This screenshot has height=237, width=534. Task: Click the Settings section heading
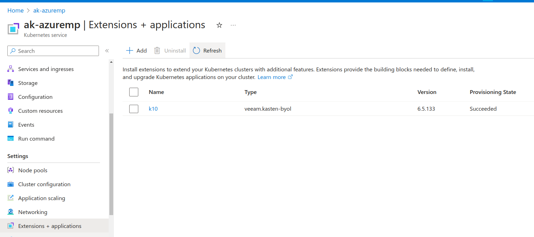point(18,156)
